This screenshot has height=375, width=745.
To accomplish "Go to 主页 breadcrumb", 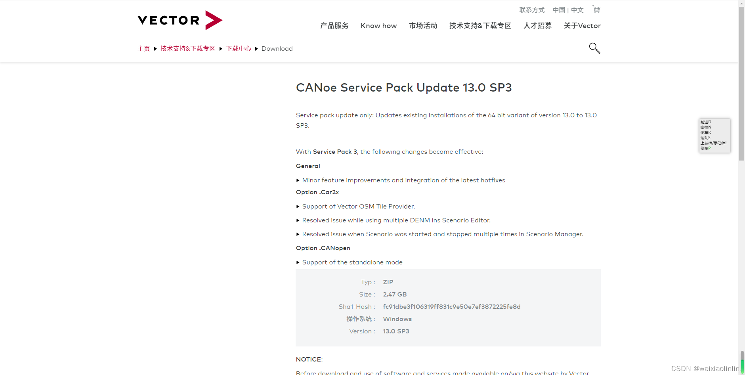I will [144, 49].
